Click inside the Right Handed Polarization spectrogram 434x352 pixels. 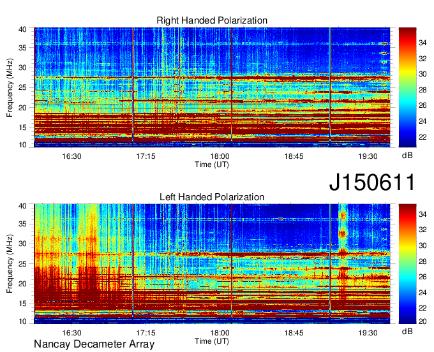pyautogui.click(x=212, y=87)
